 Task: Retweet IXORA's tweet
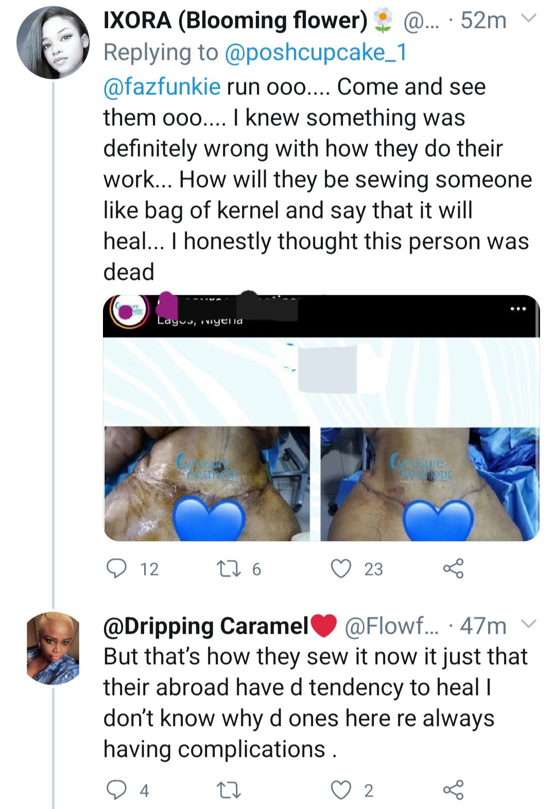click(x=233, y=569)
